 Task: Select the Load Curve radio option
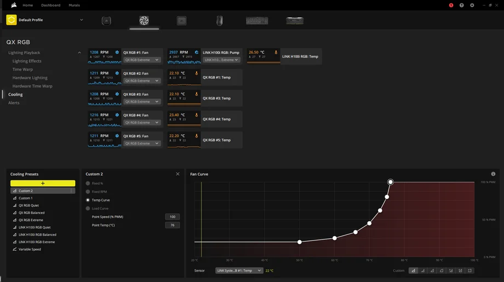coord(88,209)
